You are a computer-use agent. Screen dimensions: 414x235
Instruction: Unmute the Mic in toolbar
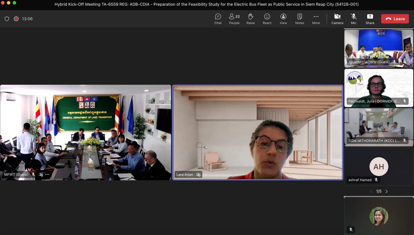coord(354,19)
